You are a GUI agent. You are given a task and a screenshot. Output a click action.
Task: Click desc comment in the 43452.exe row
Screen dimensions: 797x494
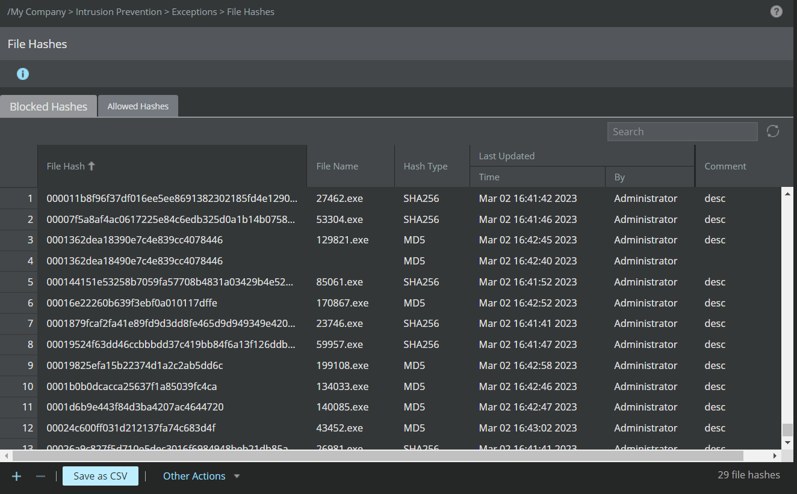click(x=715, y=428)
